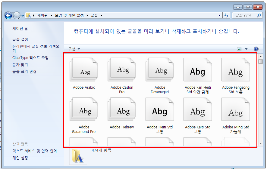The height and width of the screenshot is (169, 267).
Task: Expand the arrow before 제어판 breadcrumb
Action: click(33, 15)
